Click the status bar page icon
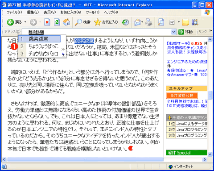This screenshot has height=171, width=214. point(4,167)
